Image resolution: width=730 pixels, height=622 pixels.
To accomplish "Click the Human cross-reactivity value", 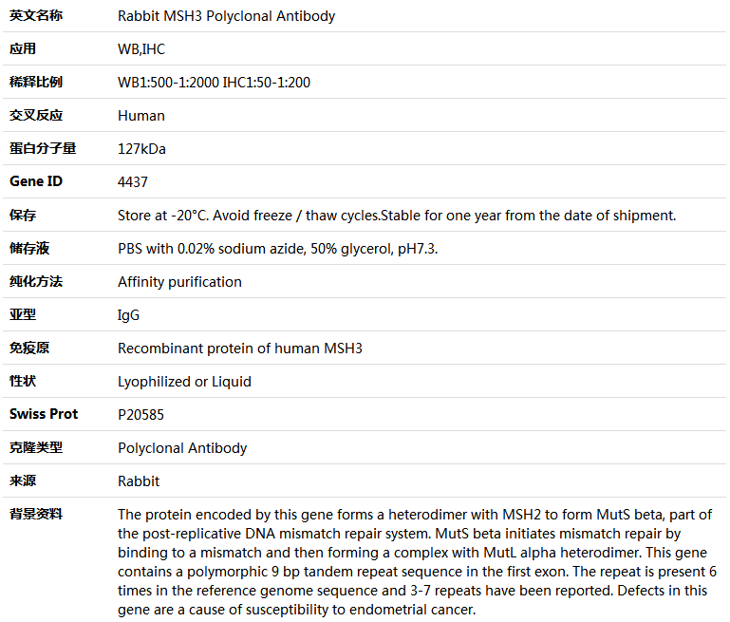I will click(x=141, y=116).
